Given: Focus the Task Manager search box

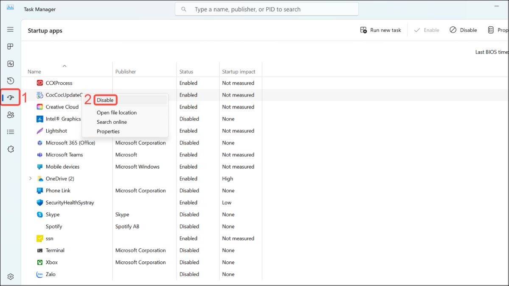Looking at the screenshot, I should pyautogui.click(x=267, y=9).
